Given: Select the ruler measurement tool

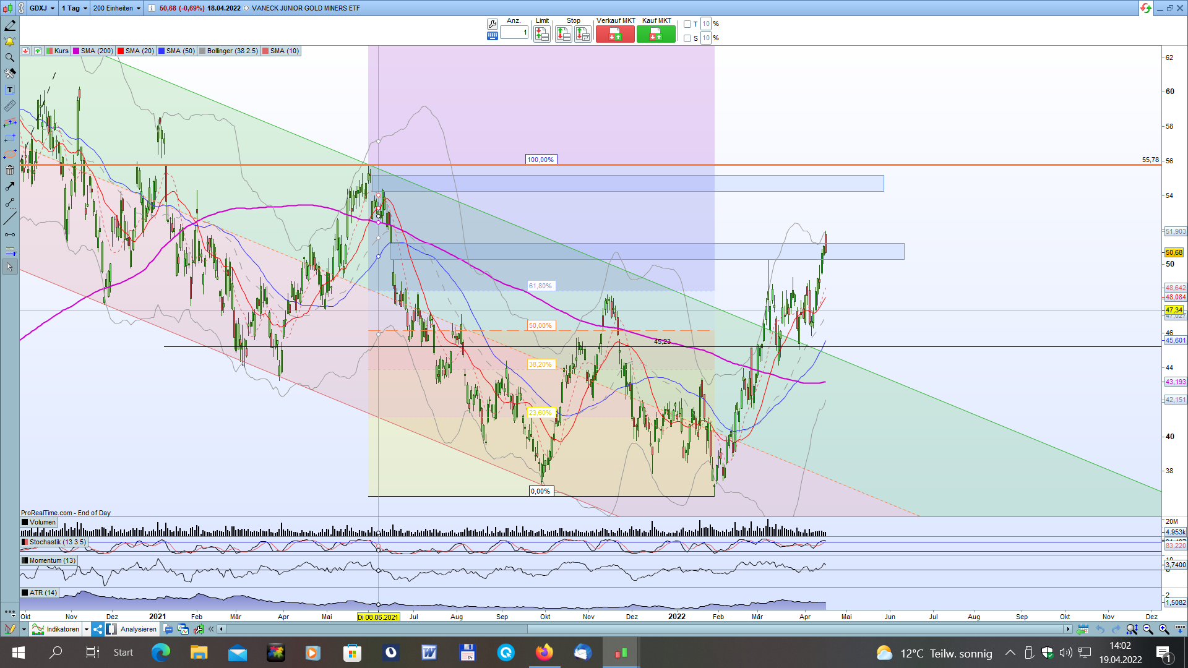Looking at the screenshot, I should point(9,106).
